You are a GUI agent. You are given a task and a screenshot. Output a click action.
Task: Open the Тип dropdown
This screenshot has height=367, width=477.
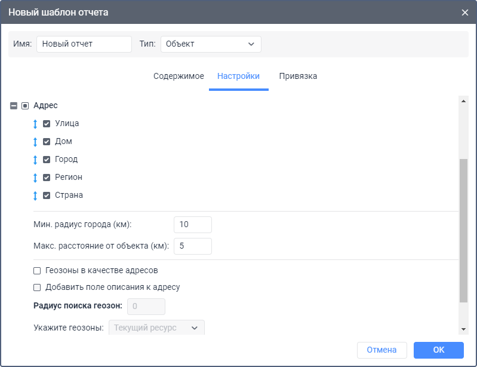[211, 44]
